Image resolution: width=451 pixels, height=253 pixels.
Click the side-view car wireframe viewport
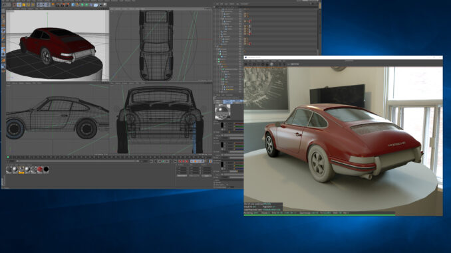point(57,119)
